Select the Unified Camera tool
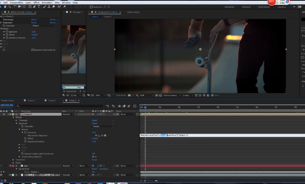305x184 pixels. pos(20,7)
